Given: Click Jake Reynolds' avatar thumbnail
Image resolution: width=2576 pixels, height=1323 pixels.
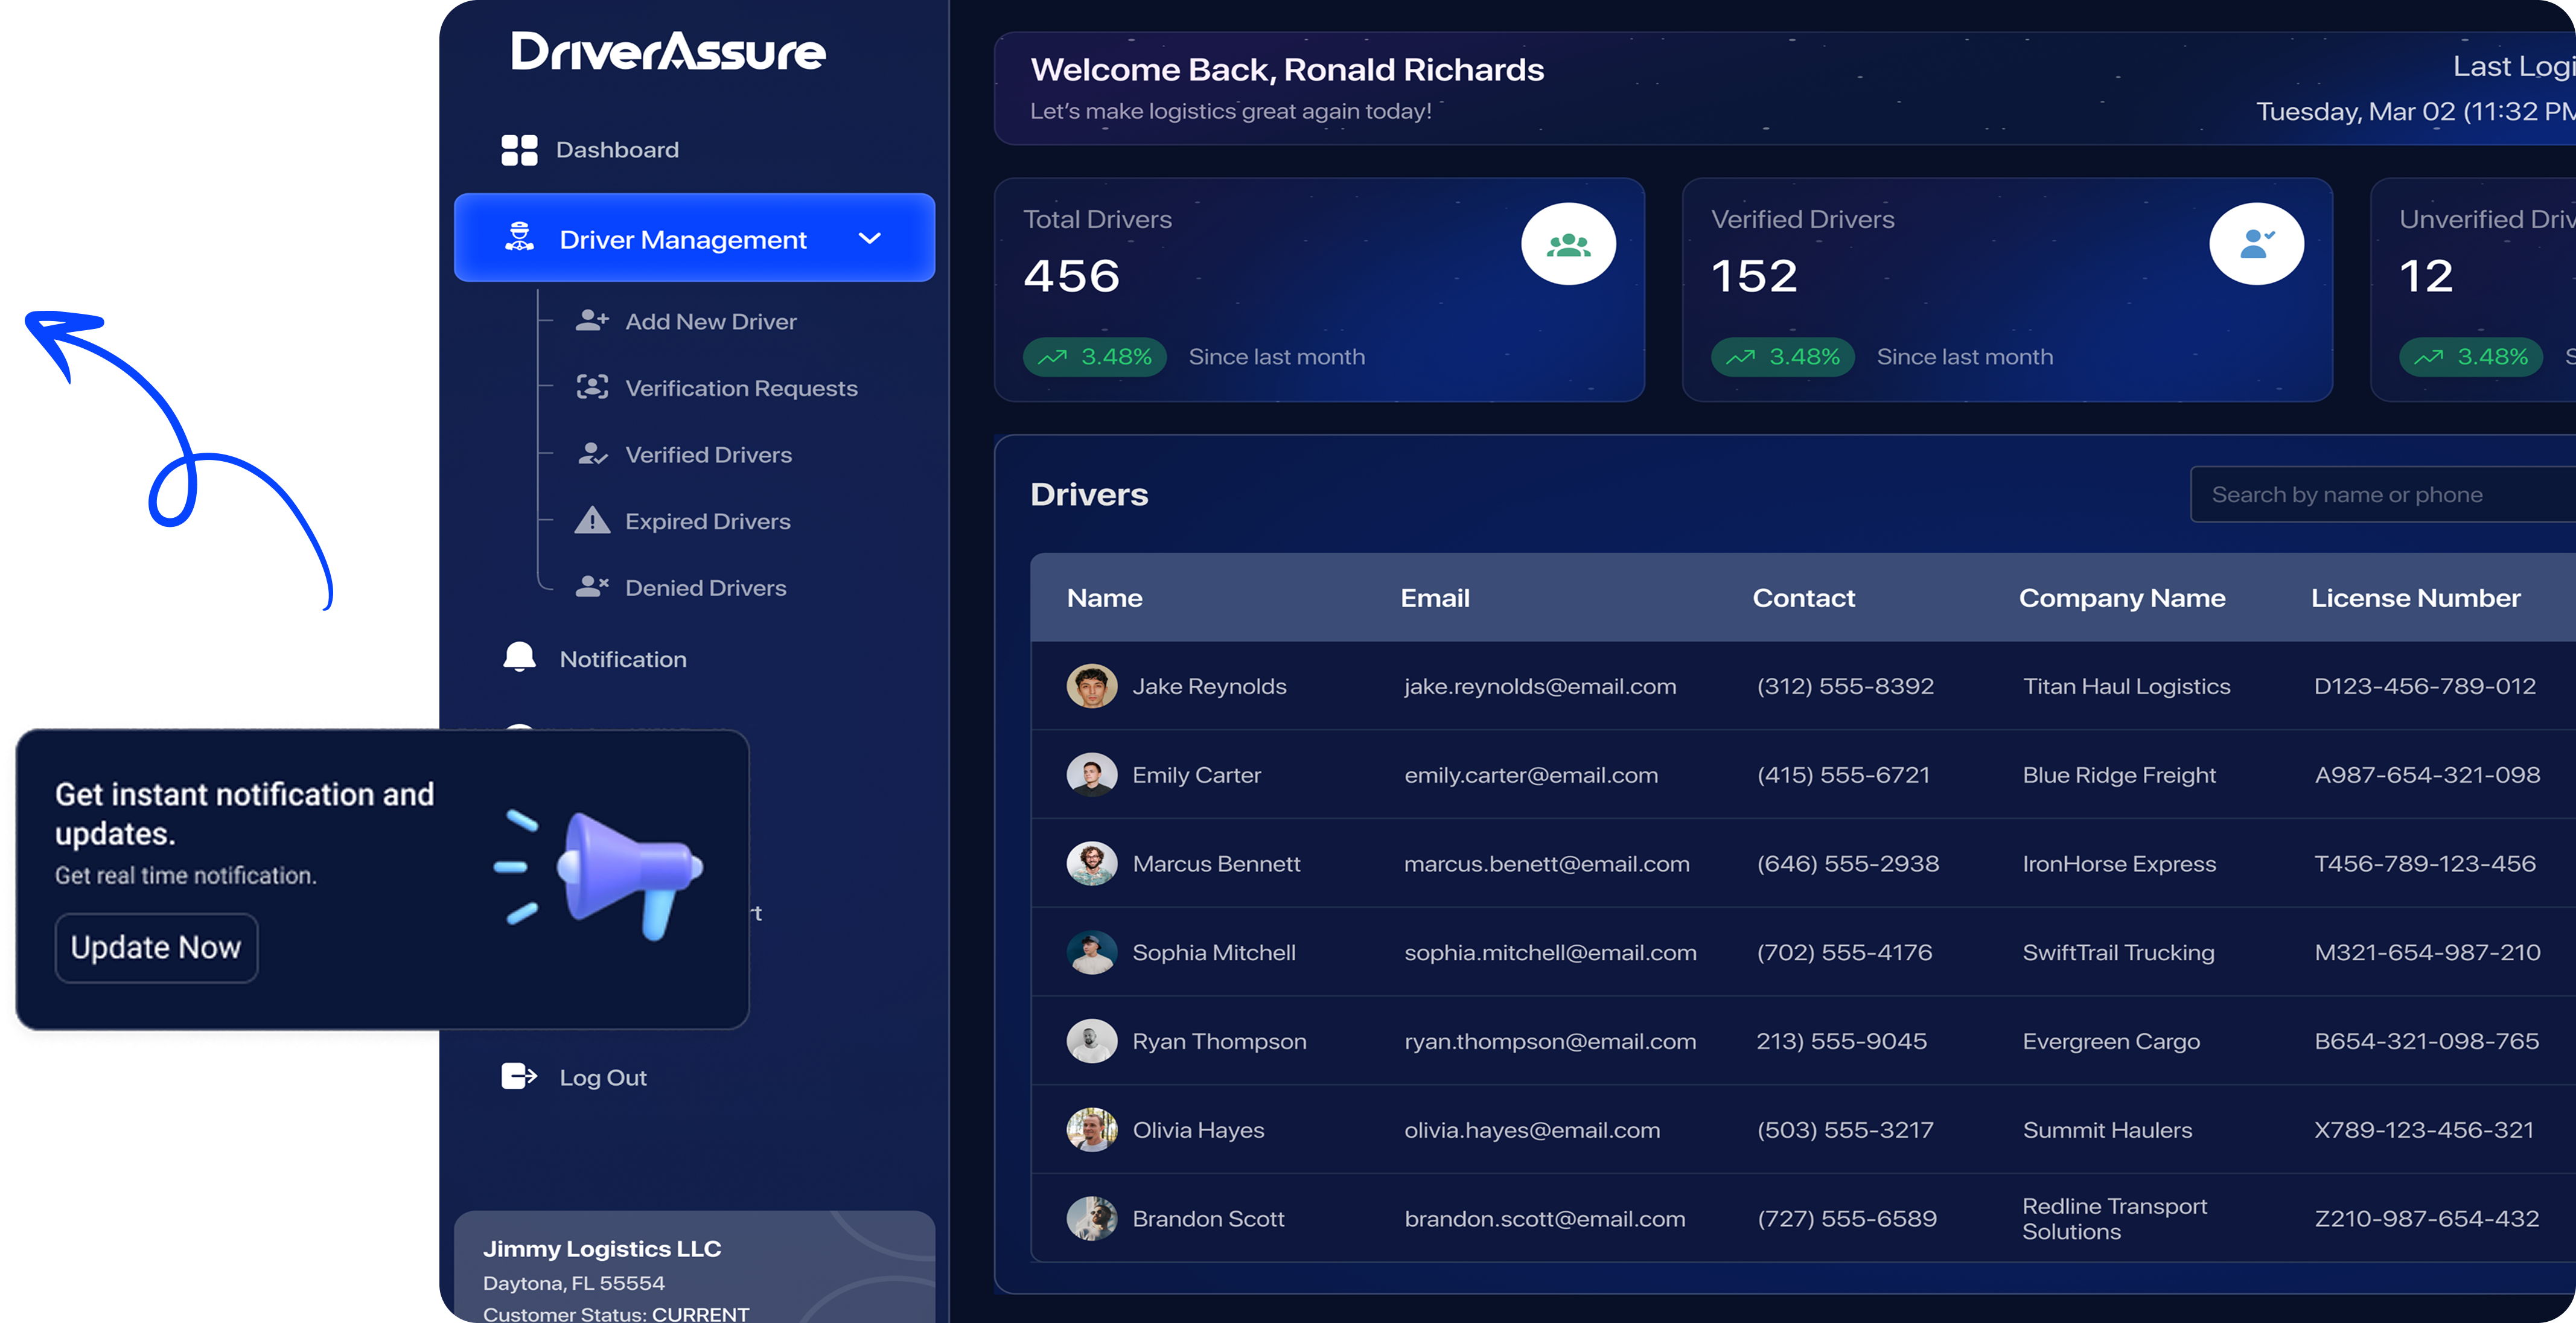Looking at the screenshot, I should [1091, 686].
